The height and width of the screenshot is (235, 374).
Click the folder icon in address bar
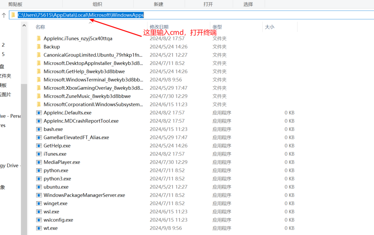[x=13, y=15]
